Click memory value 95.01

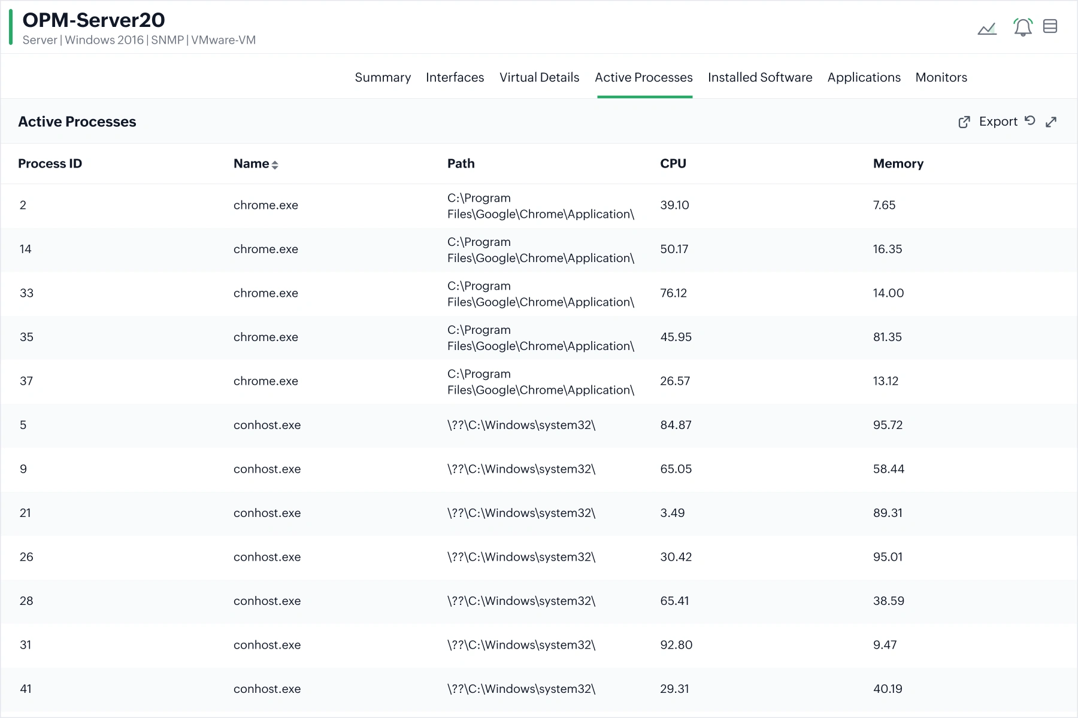(888, 557)
